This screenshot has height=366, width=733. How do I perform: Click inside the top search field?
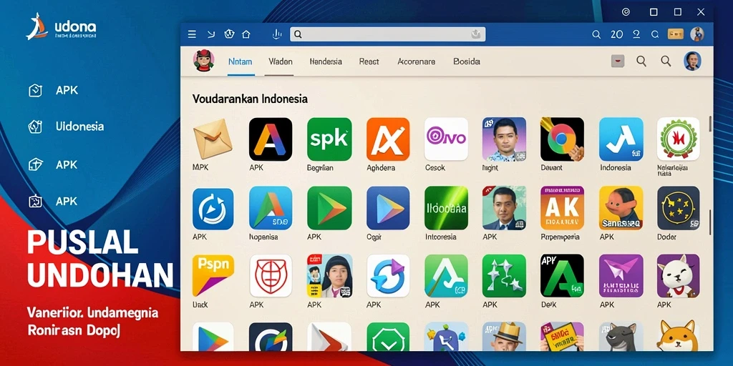(x=387, y=34)
